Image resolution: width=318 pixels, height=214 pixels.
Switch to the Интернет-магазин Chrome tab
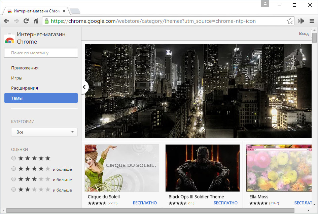(36, 11)
